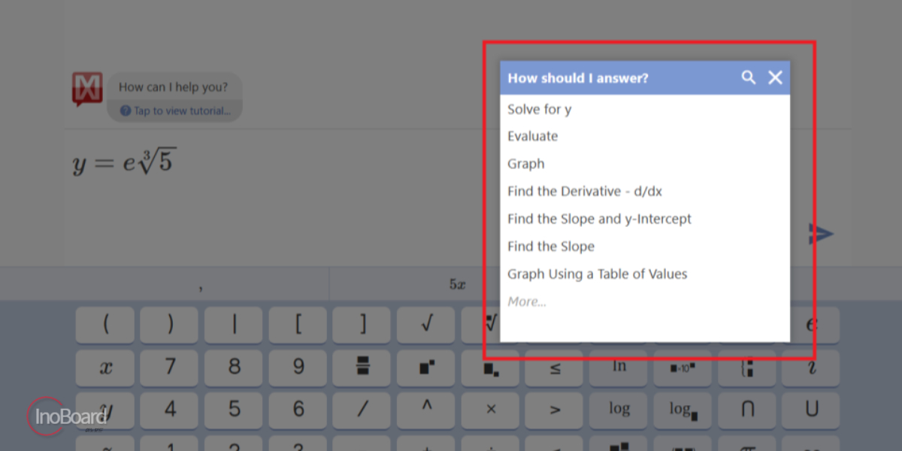The width and height of the screenshot is (902, 451).
Task: Click the Mathway M logo icon
Action: [87, 89]
